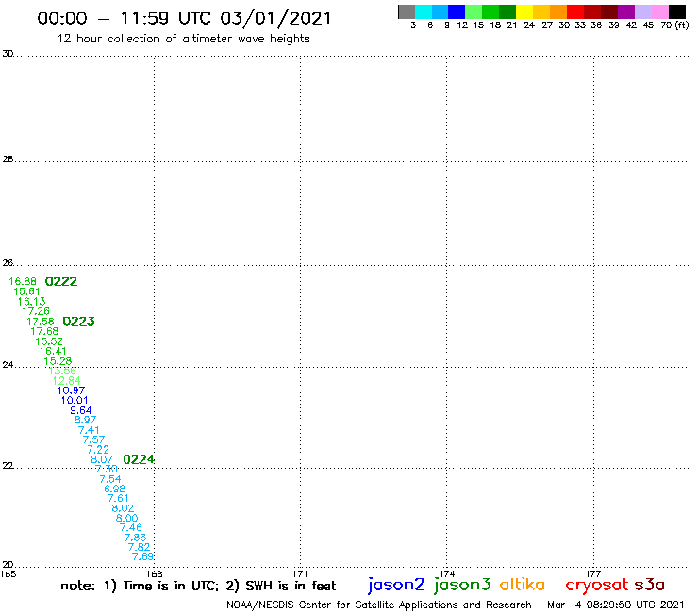Click the 177 longitude axis label
698x613 pixels.
coord(593,574)
